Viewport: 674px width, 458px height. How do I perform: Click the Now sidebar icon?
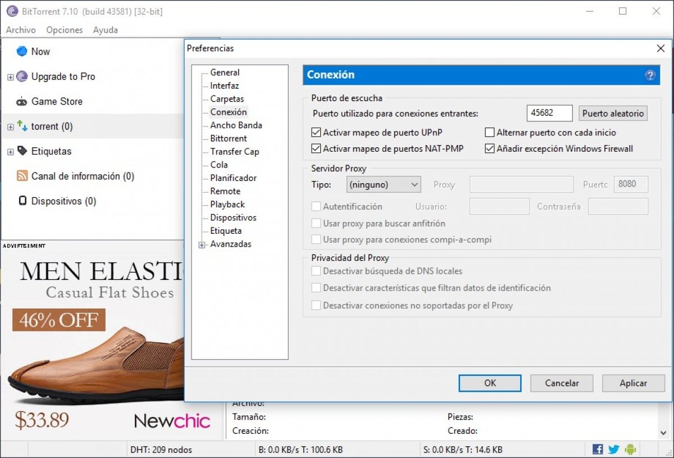pos(22,51)
